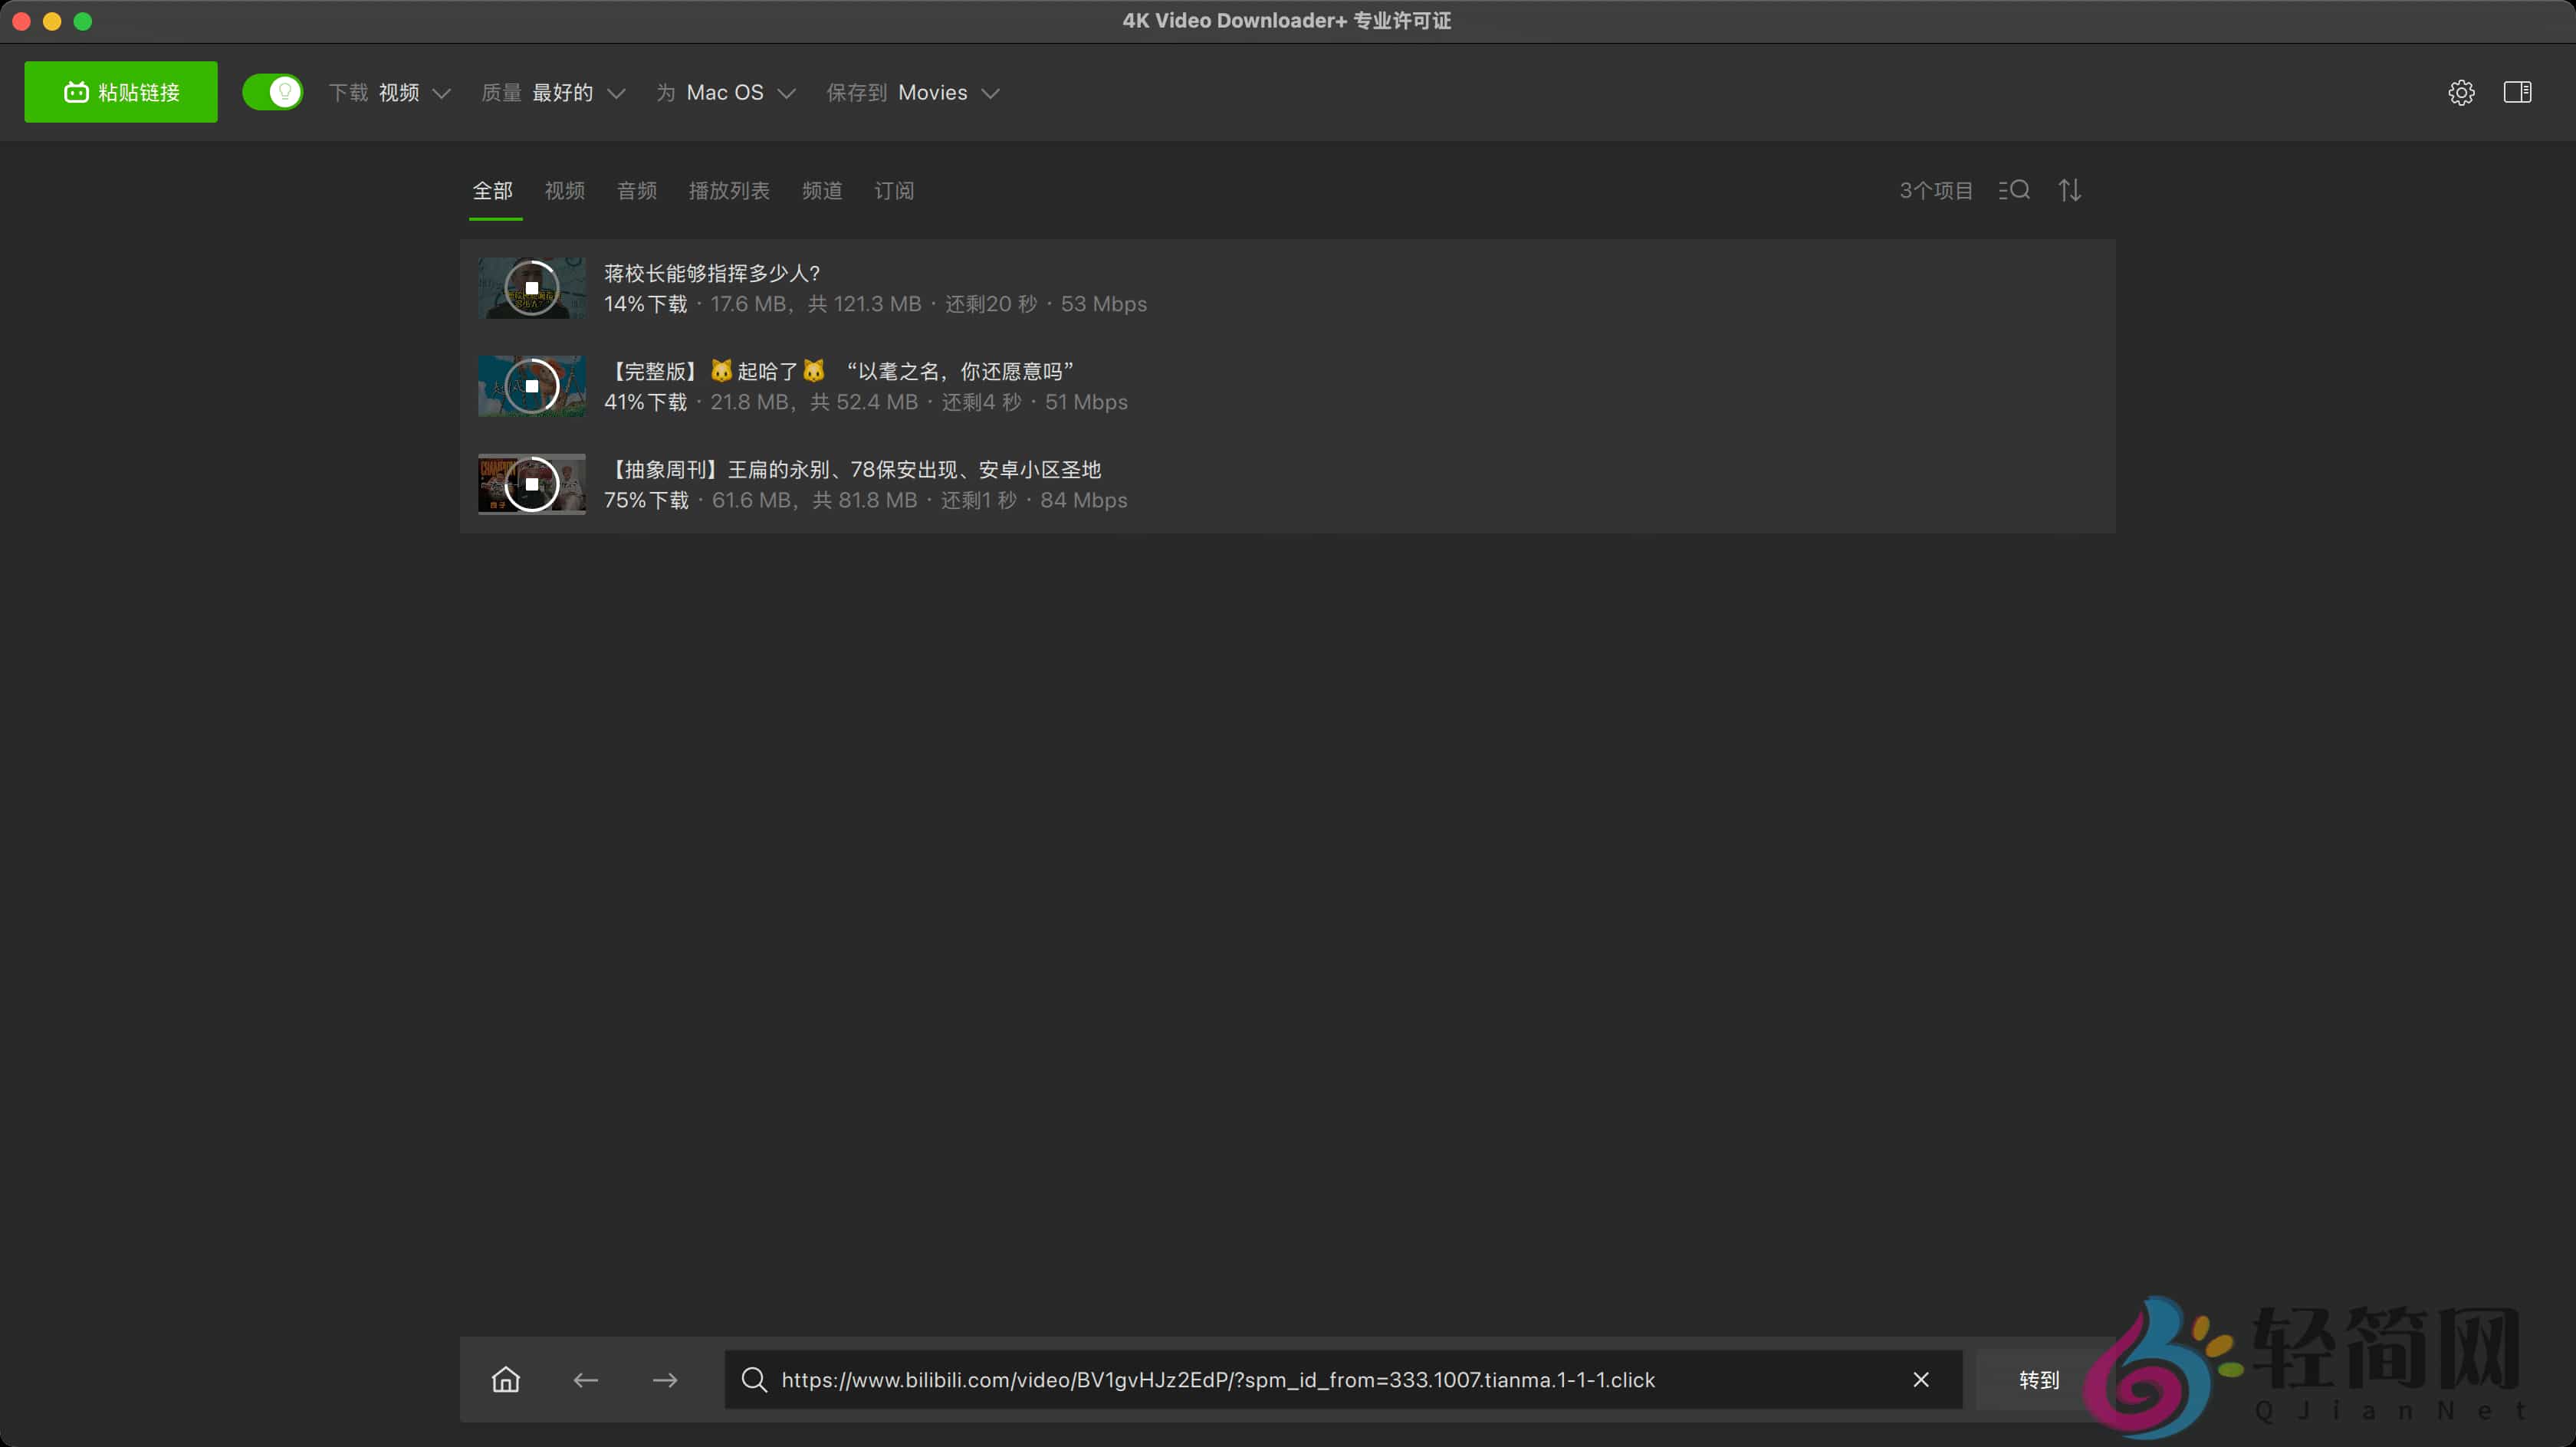The image size is (2576, 1447).
Task: Stop downloading 蒋校长能够指挥多少人
Action: [531, 288]
